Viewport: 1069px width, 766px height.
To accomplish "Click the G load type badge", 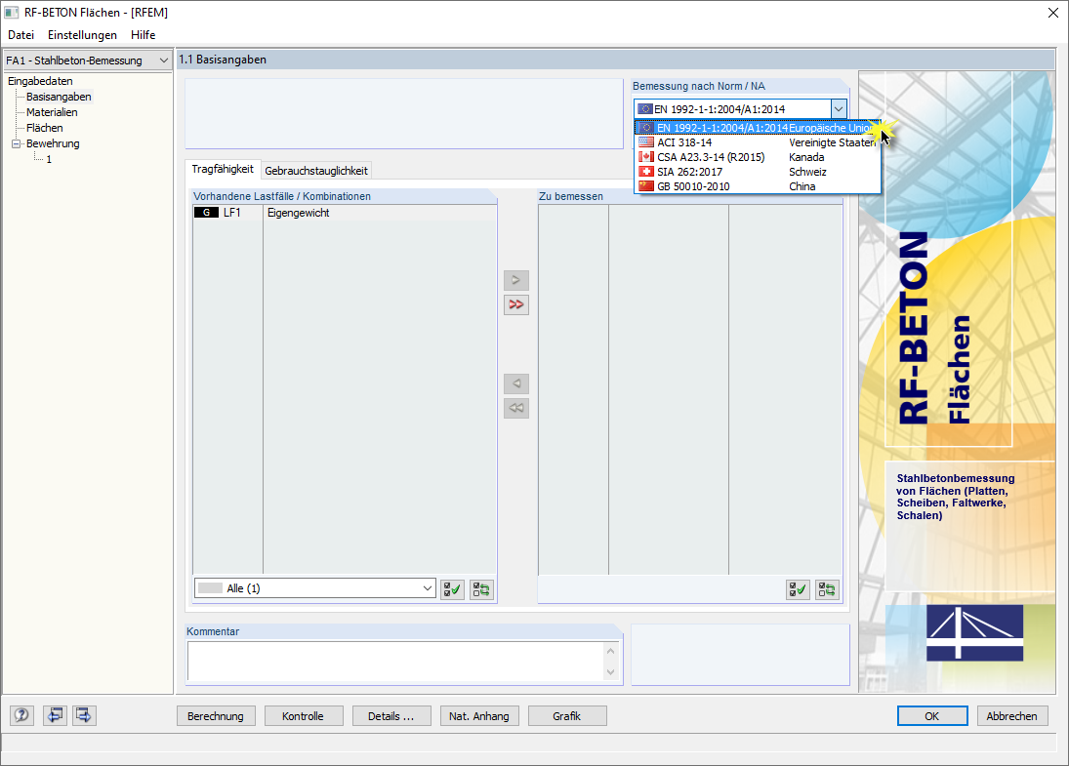I will (x=207, y=213).
